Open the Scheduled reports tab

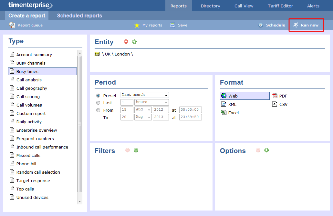(x=79, y=15)
